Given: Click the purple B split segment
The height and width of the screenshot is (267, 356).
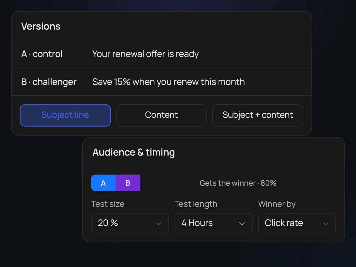Looking at the screenshot, I should (x=128, y=183).
